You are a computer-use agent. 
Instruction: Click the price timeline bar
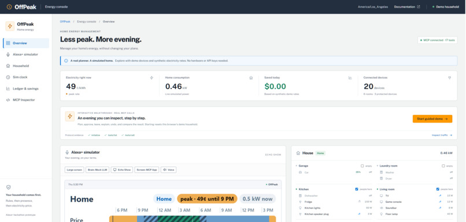(193, 219)
